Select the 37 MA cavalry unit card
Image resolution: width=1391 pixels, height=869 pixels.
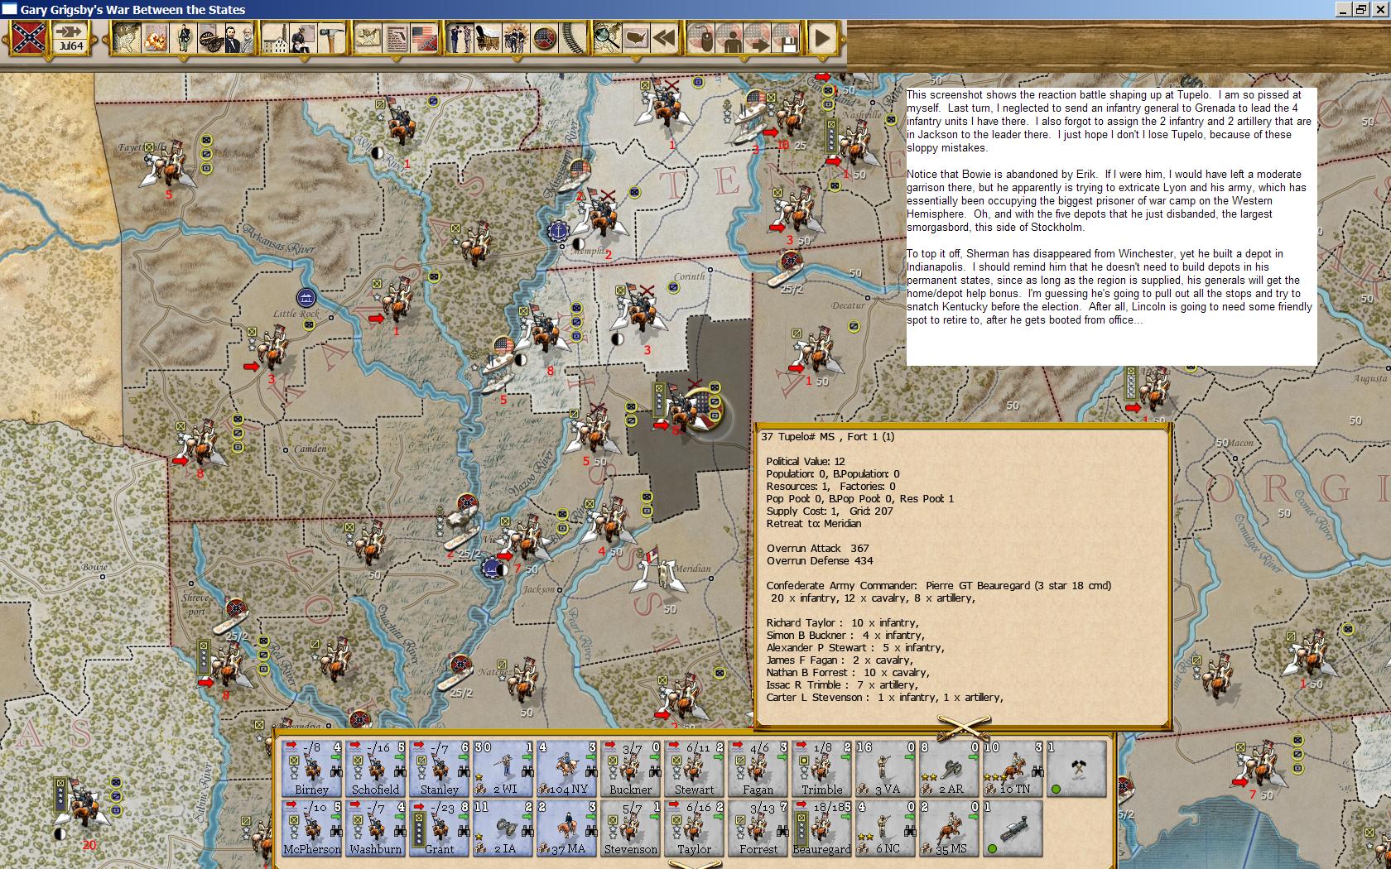567,828
